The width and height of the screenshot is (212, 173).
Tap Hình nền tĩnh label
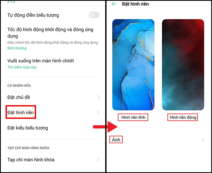pyautogui.click(x=133, y=117)
